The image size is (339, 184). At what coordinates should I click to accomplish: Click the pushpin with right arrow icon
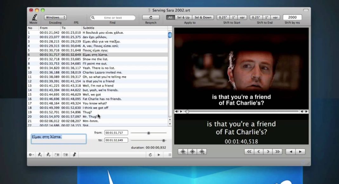[x=48, y=154]
